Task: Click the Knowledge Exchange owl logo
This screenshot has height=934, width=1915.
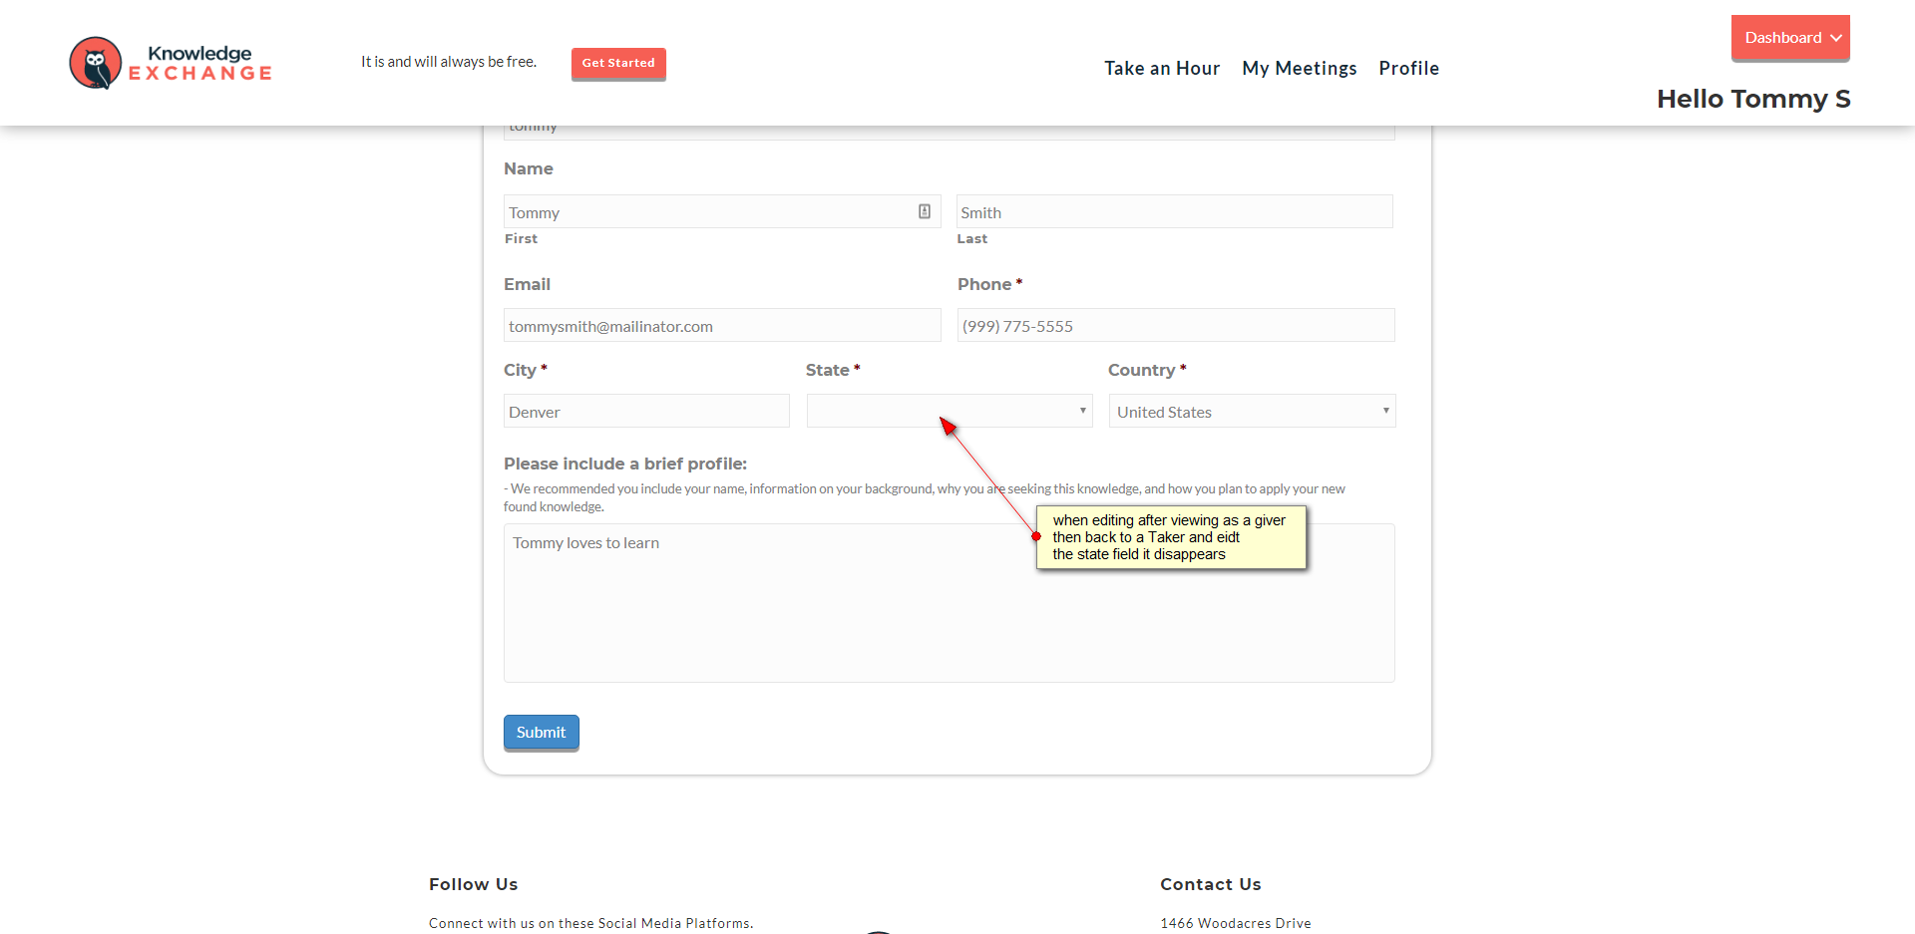Action: click(171, 63)
